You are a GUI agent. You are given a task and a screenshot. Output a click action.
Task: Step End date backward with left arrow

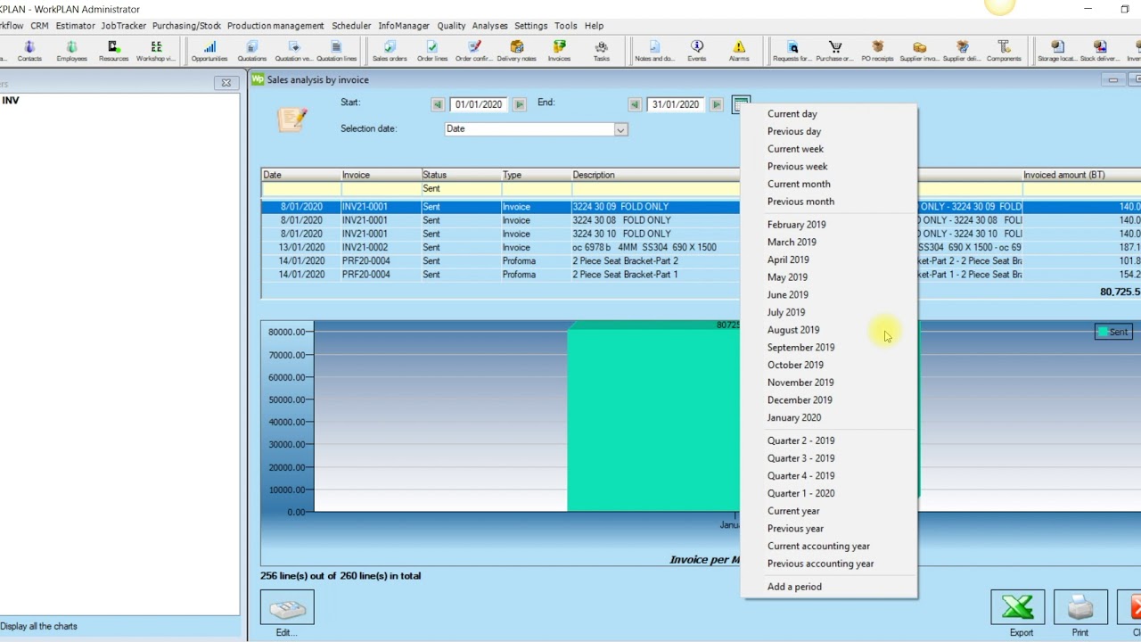635,104
